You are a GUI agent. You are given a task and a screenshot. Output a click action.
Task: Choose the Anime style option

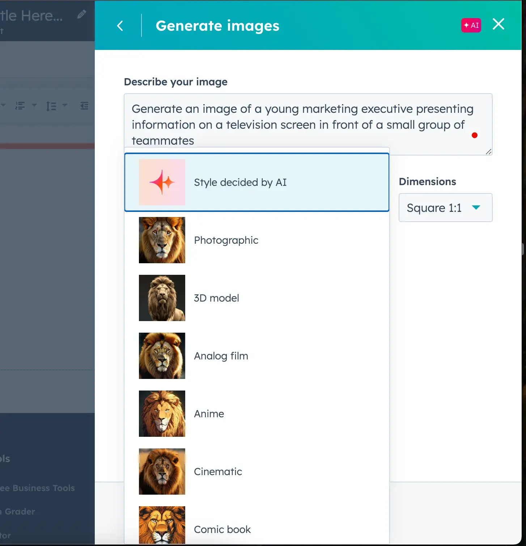point(257,414)
